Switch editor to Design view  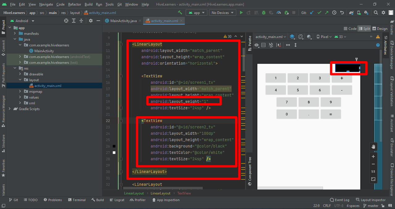click(380, 28)
